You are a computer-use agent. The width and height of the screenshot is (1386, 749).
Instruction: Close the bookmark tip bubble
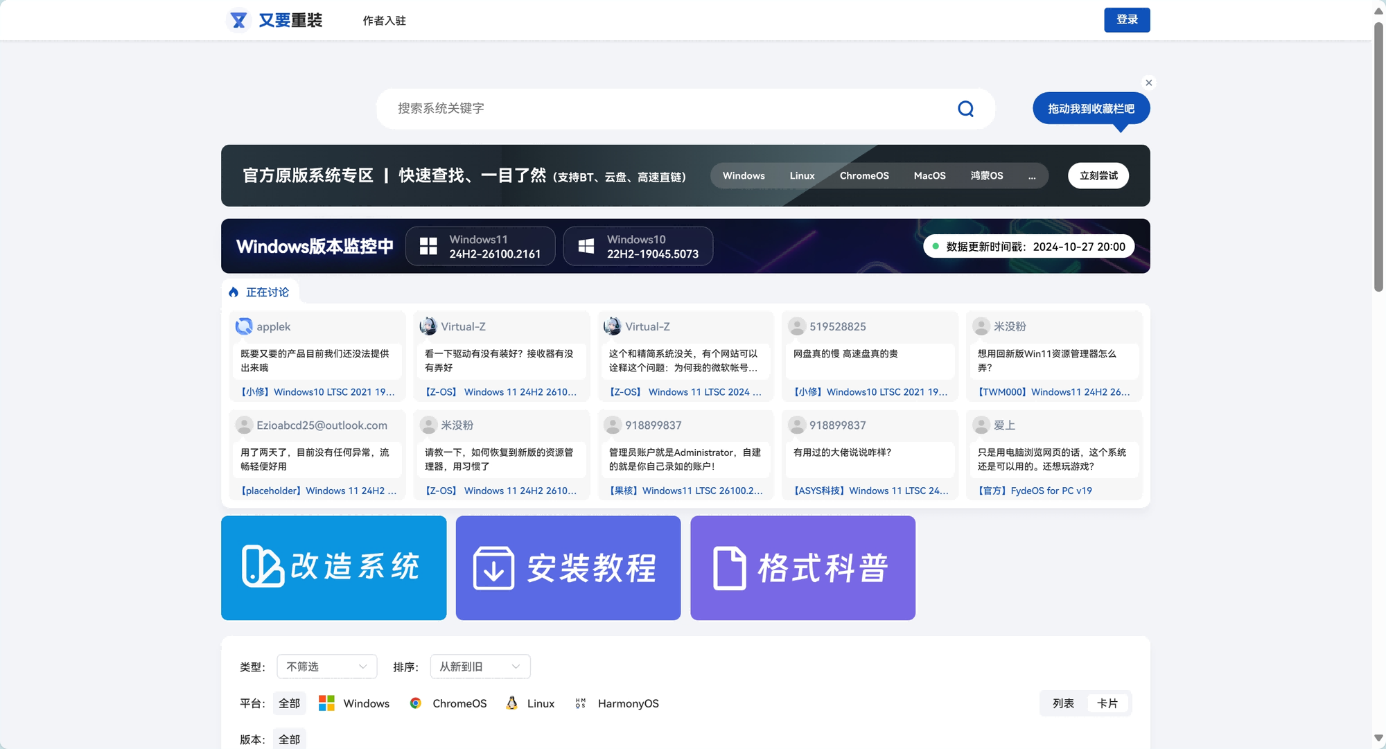click(x=1149, y=82)
